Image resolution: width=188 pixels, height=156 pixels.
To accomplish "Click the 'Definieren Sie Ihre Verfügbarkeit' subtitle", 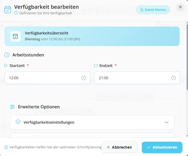I will [46, 13].
